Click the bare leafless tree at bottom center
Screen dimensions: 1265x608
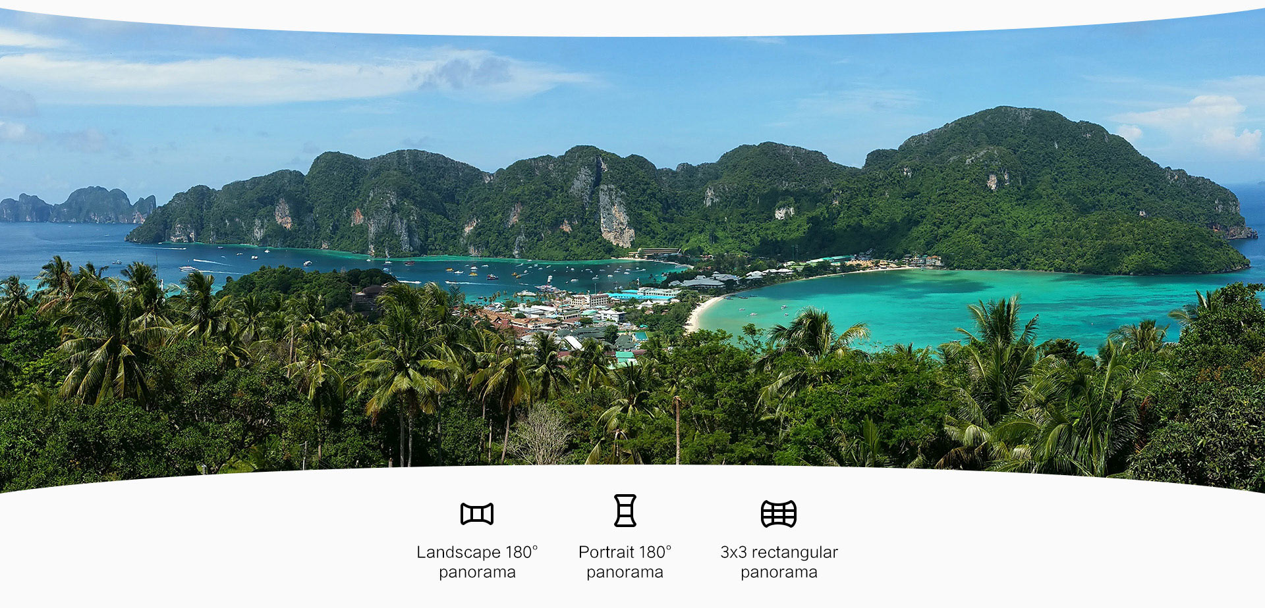pos(542,434)
